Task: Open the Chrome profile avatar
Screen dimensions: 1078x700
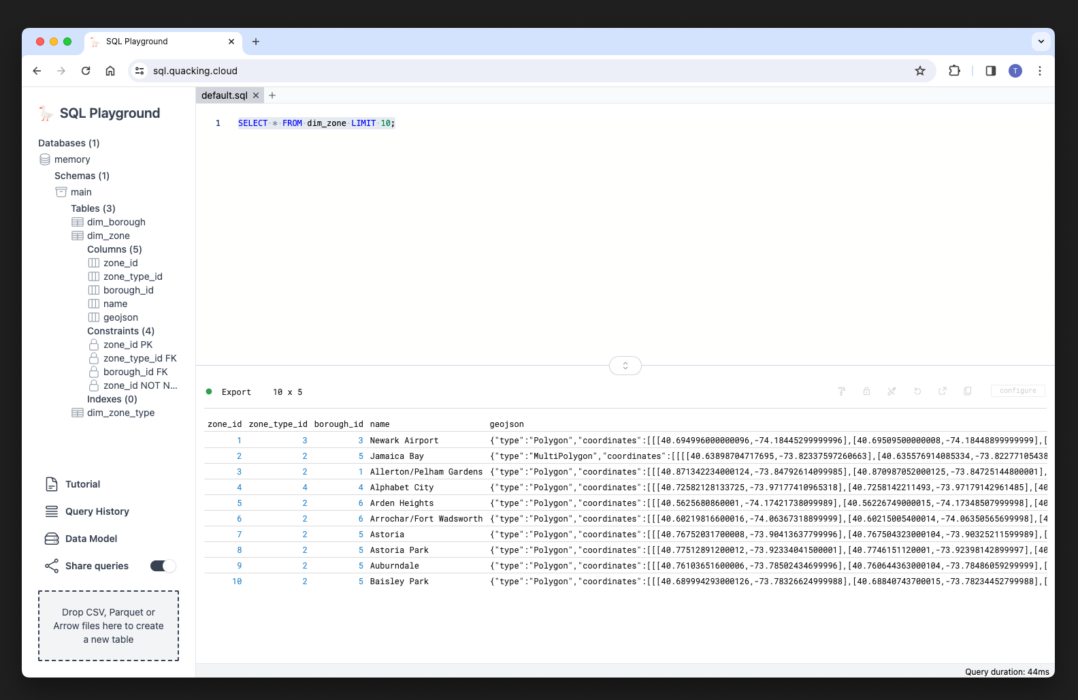Action: click(1015, 71)
